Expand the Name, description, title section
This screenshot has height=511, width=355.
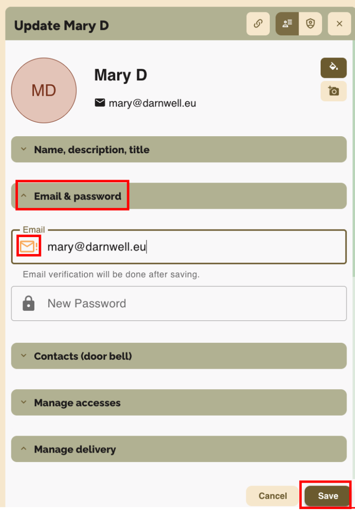178,150
